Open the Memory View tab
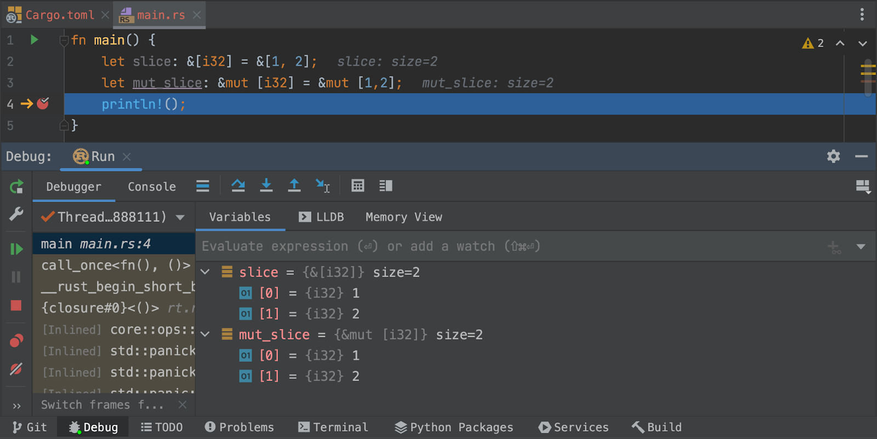Screen dimensions: 877x439 [404, 217]
